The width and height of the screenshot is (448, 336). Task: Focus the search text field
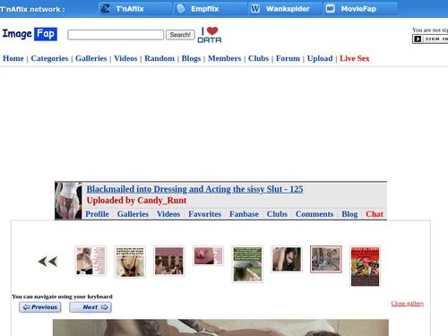coord(116,35)
